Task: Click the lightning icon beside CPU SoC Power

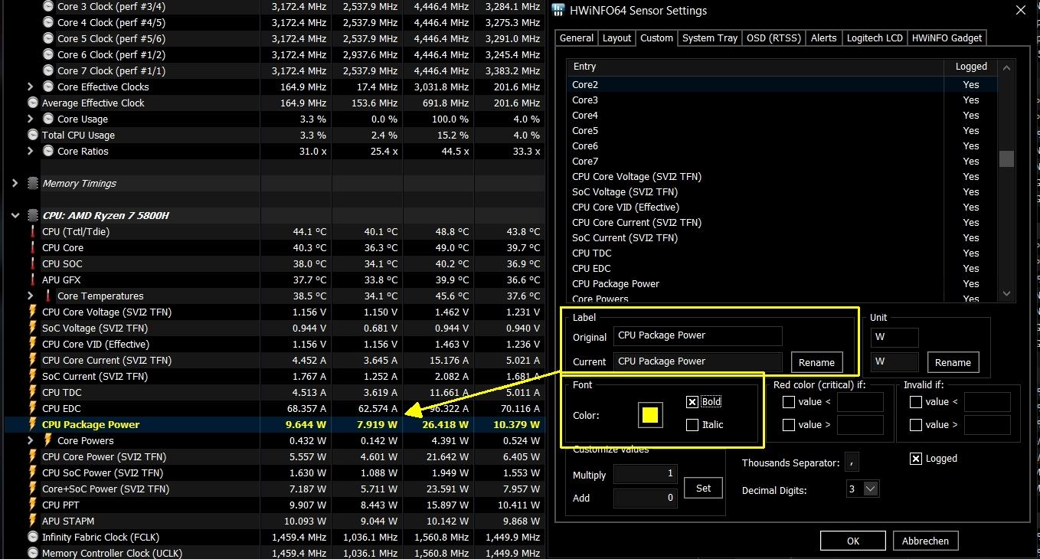Action: point(32,472)
